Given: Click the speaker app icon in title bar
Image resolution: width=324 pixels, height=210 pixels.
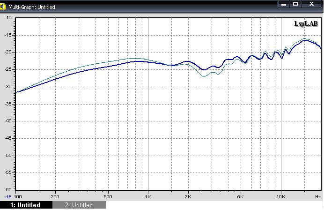Looking at the screenshot, I should coord(3,7).
